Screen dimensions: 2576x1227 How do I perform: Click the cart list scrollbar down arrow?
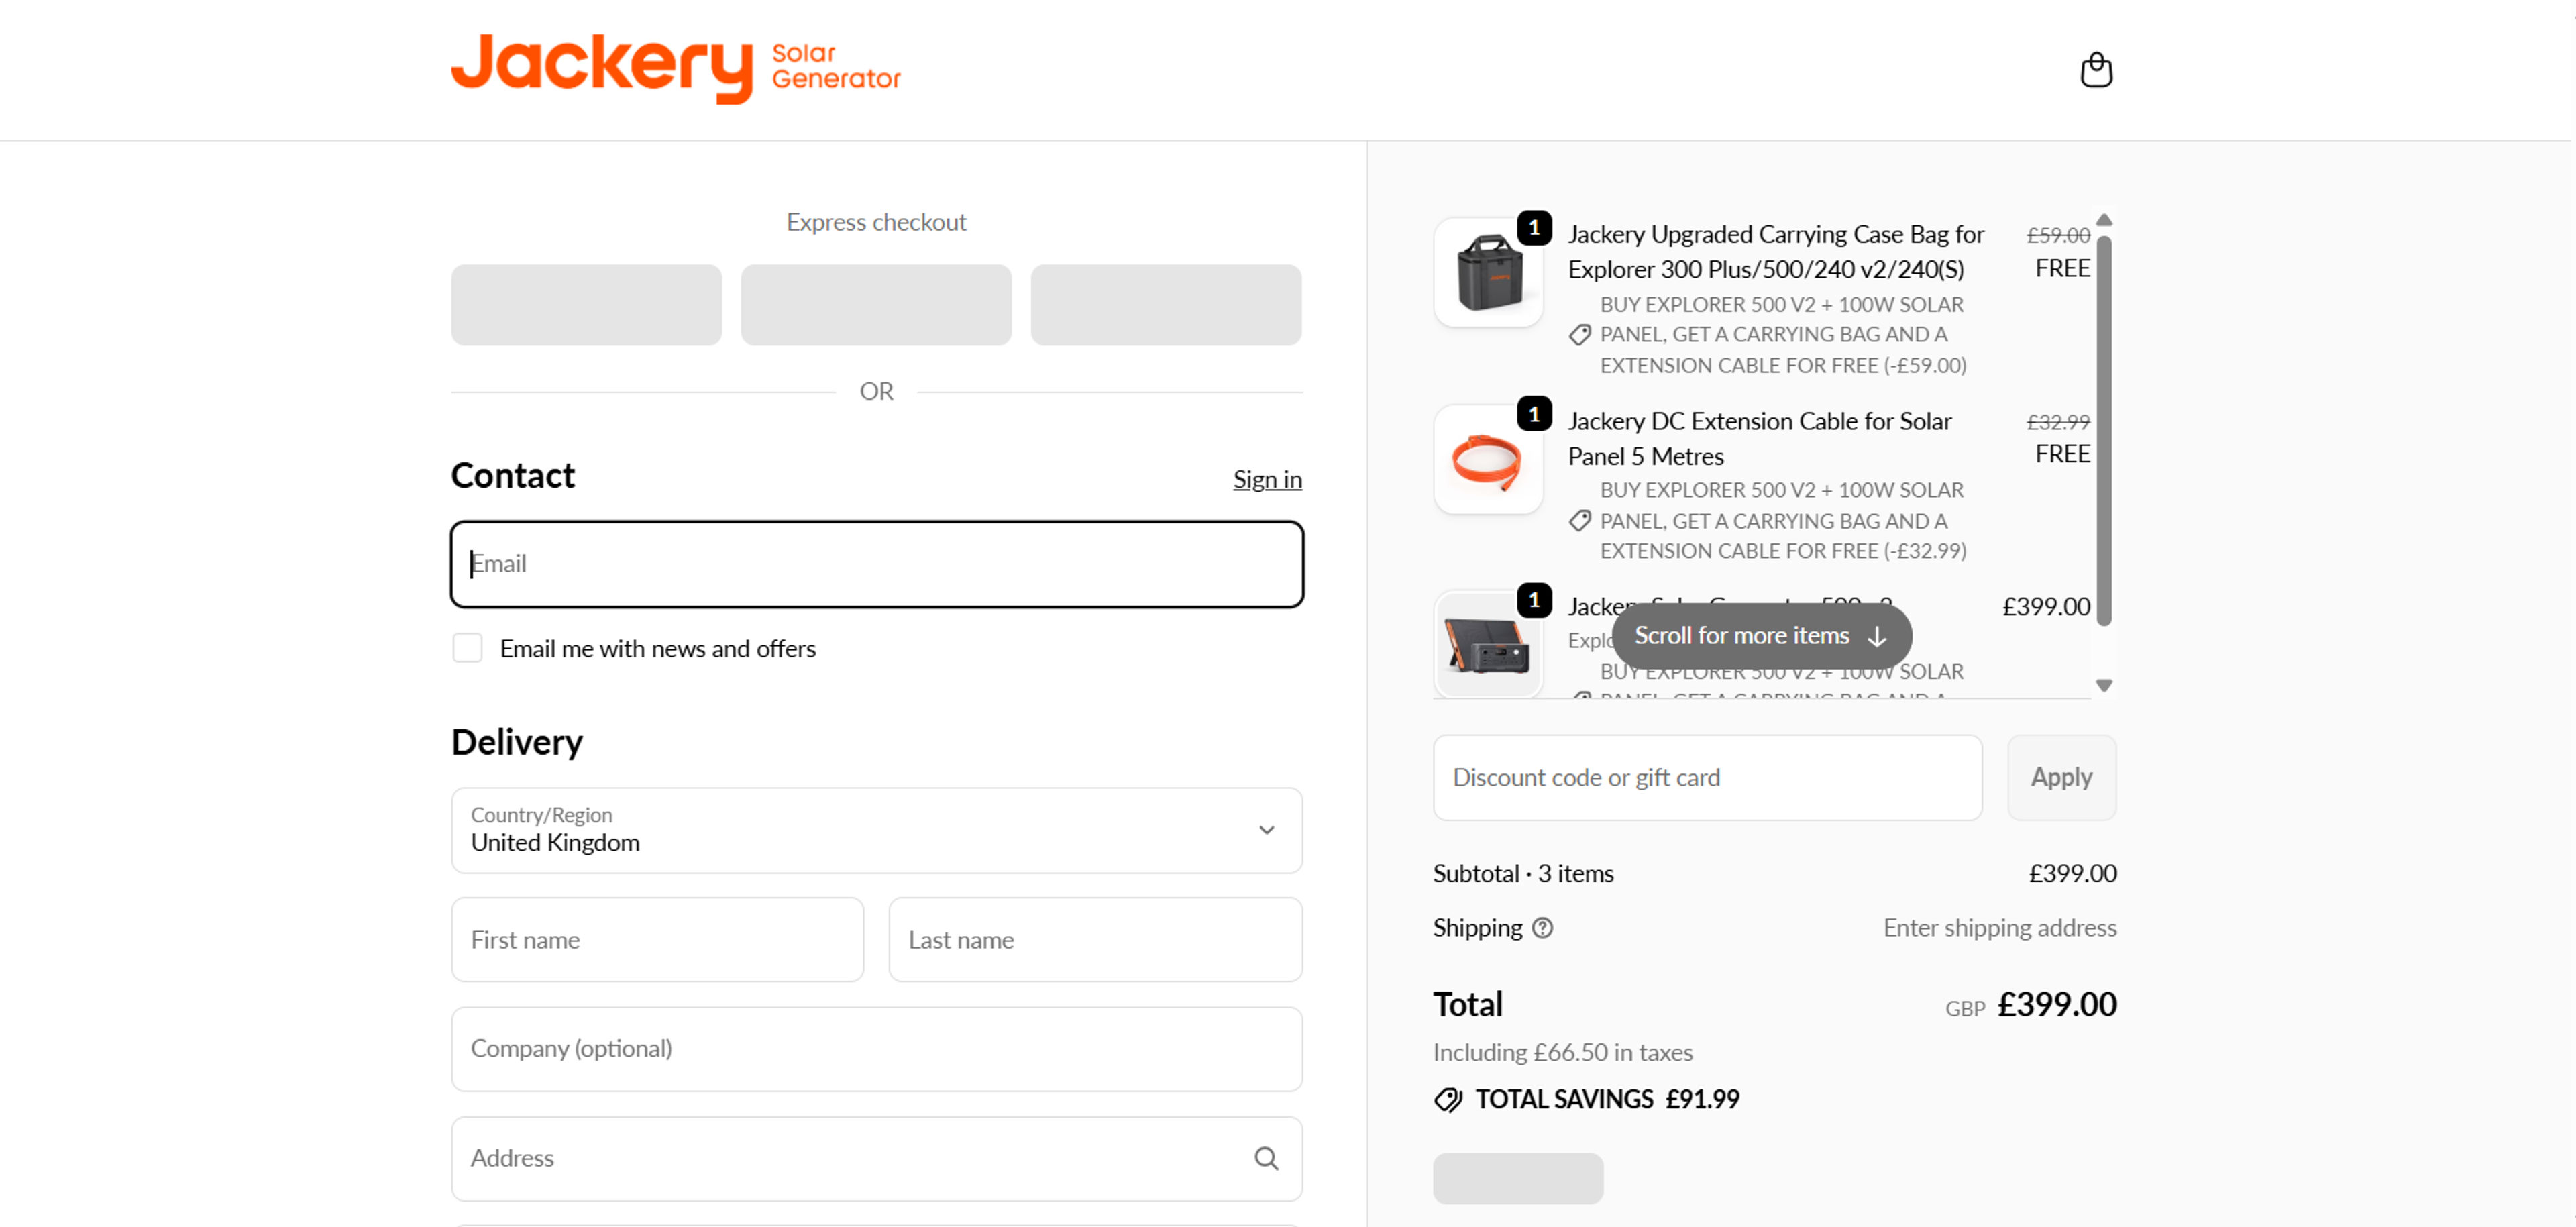2106,685
